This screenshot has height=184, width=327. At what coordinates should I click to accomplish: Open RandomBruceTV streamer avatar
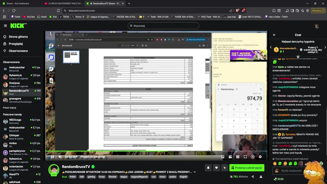pyautogui.click(x=54, y=170)
